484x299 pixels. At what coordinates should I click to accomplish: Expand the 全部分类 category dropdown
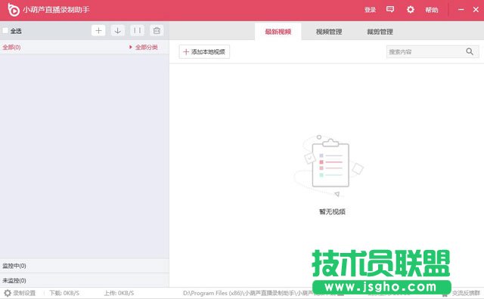(x=144, y=47)
